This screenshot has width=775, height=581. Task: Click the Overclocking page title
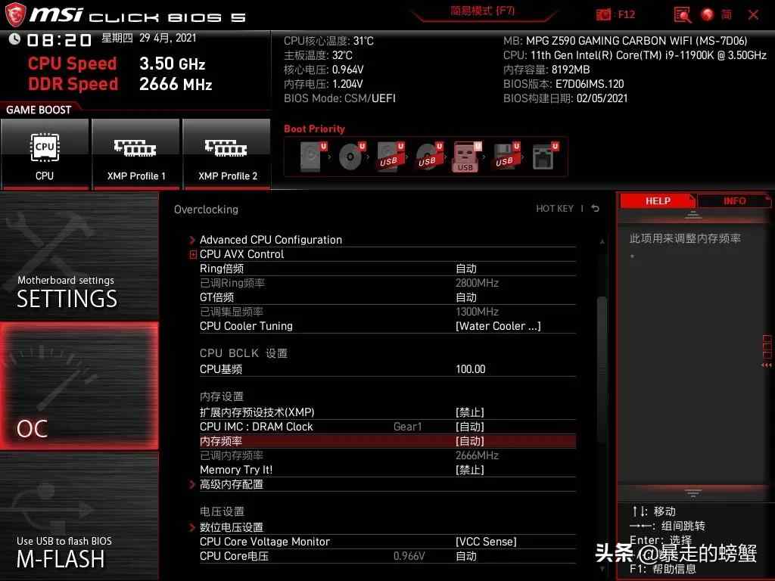206,210
